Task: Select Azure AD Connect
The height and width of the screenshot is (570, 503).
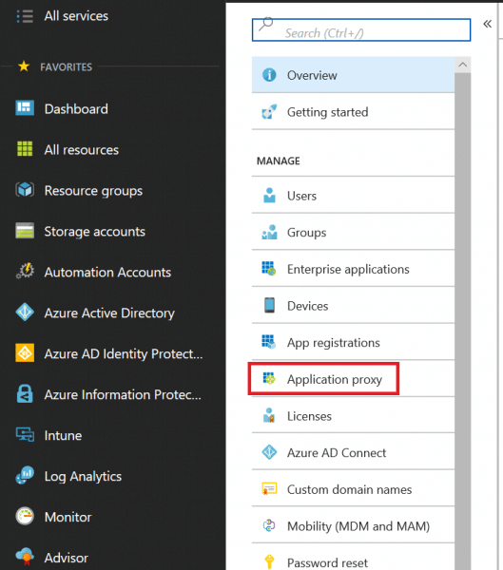Action: 353,452
